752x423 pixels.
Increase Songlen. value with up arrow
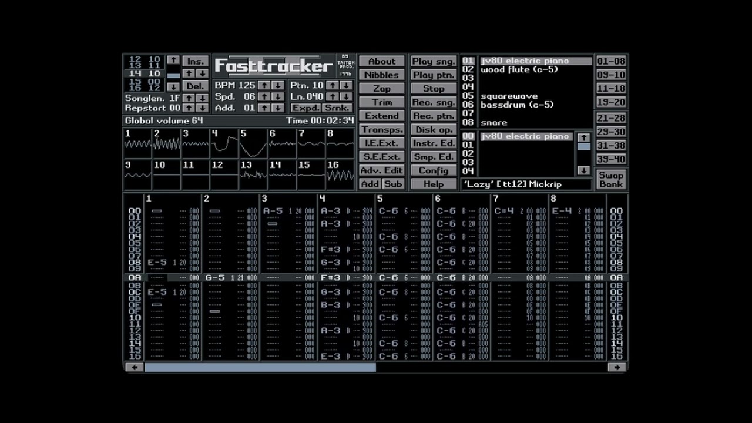click(x=188, y=98)
